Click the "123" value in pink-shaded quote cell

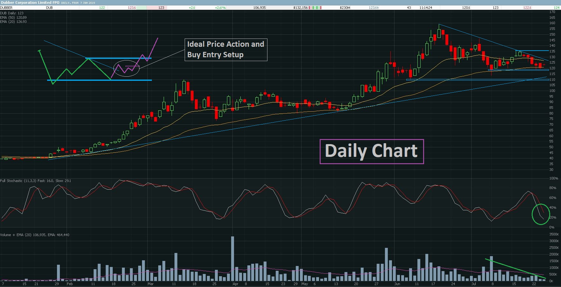click(161, 8)
